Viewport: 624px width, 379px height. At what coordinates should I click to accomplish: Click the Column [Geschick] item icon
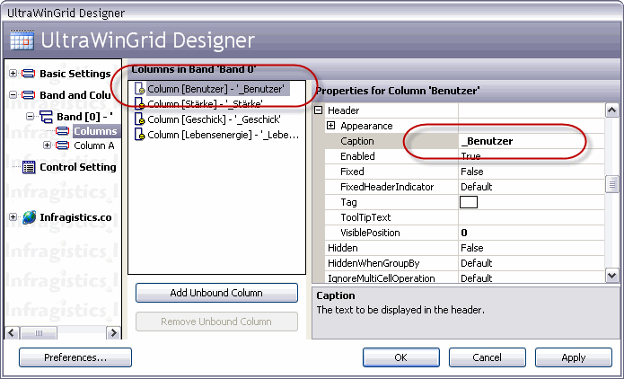139,119
